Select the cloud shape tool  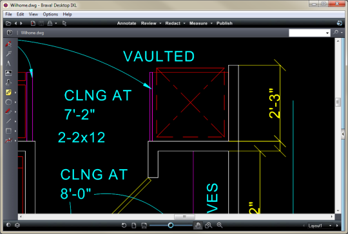point(8,102)
